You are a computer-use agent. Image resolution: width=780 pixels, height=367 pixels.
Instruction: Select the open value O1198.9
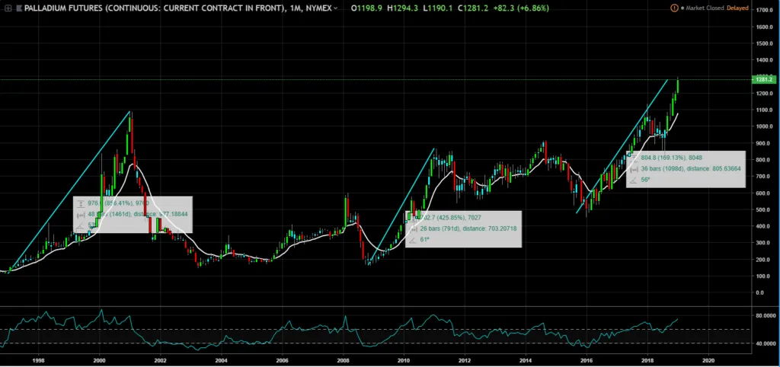366,8
